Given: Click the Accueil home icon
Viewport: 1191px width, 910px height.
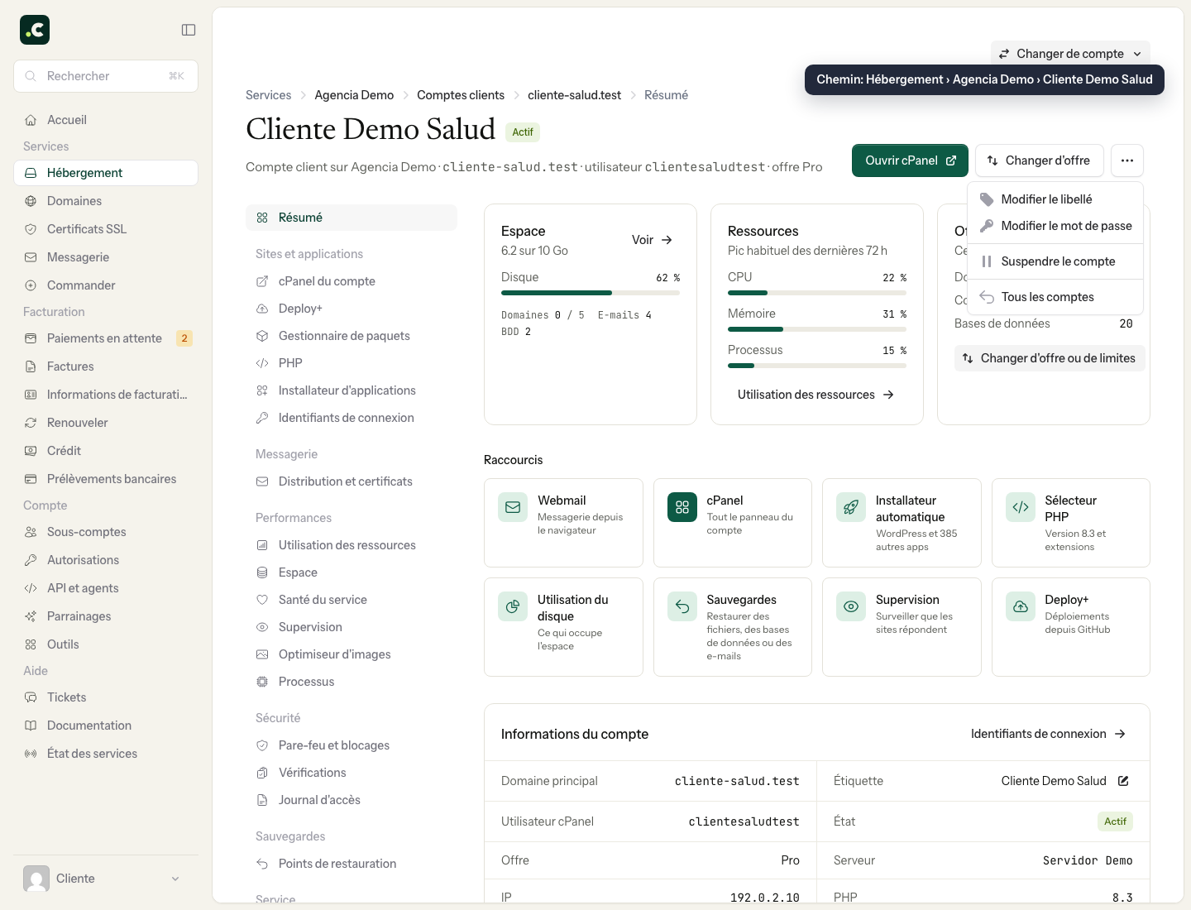Looking at the screenshot, I should pos(31,120).
